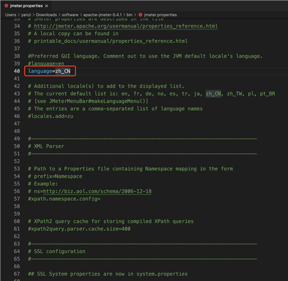The image size is (288, 281).
Task: Open the software breadcrumb segment
Action: [x=70, y=15]
